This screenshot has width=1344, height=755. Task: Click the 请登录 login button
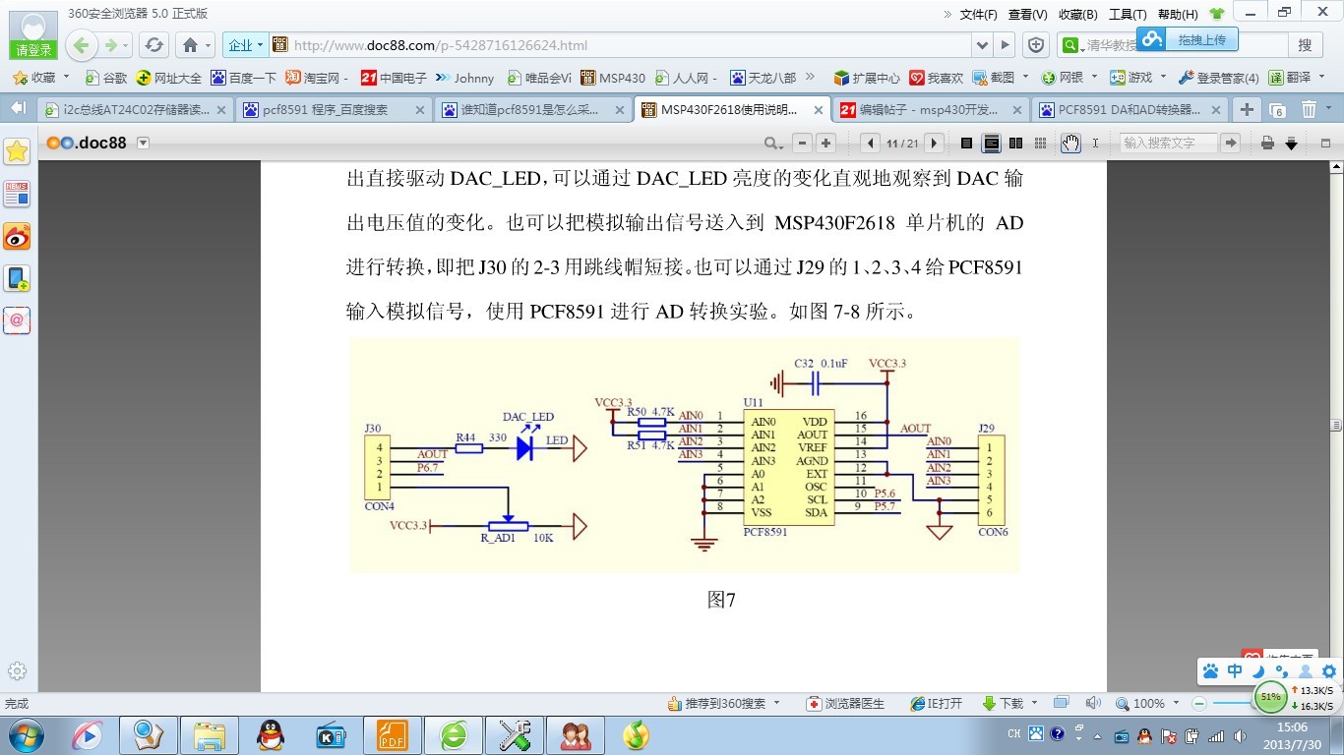(x=32, y=50)
